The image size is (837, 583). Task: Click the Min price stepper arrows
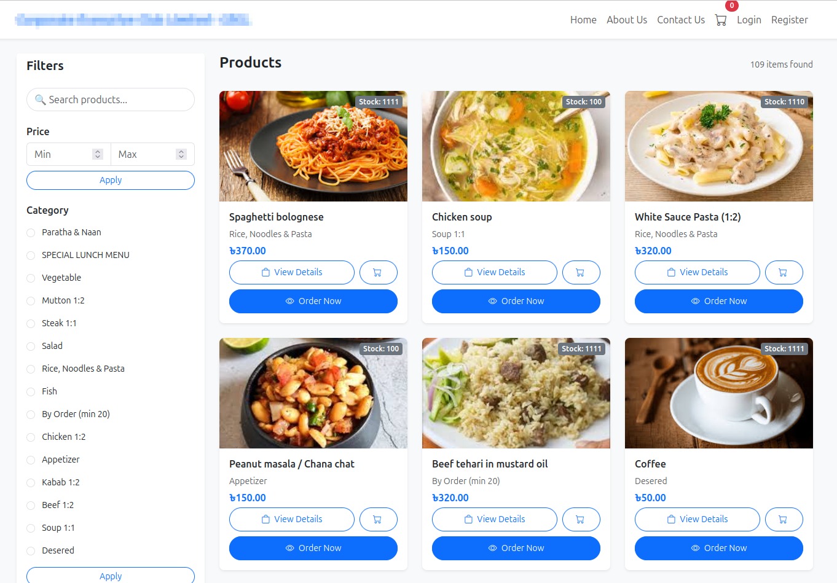click(x=98, y=154)
